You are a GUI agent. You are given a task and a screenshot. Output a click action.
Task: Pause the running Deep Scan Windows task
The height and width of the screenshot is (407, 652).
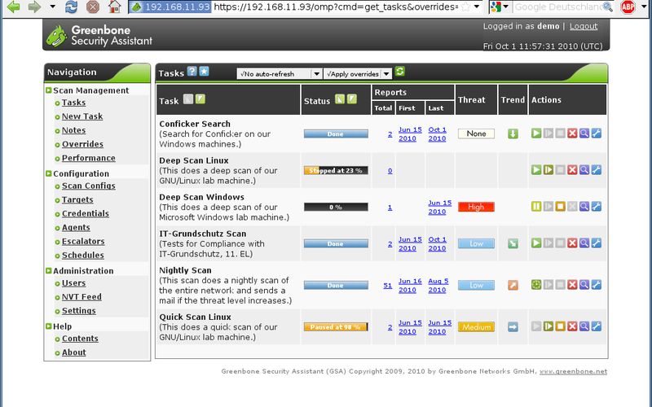(x=535, y=207)
